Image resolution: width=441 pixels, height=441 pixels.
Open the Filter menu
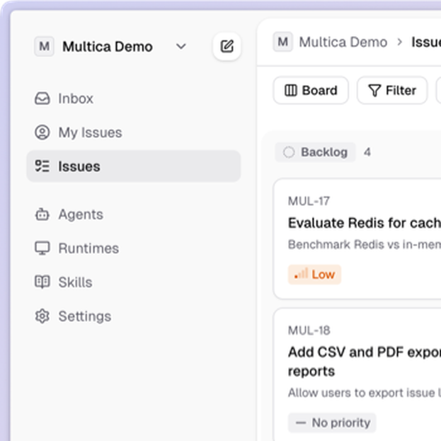(x=392, y=90)
